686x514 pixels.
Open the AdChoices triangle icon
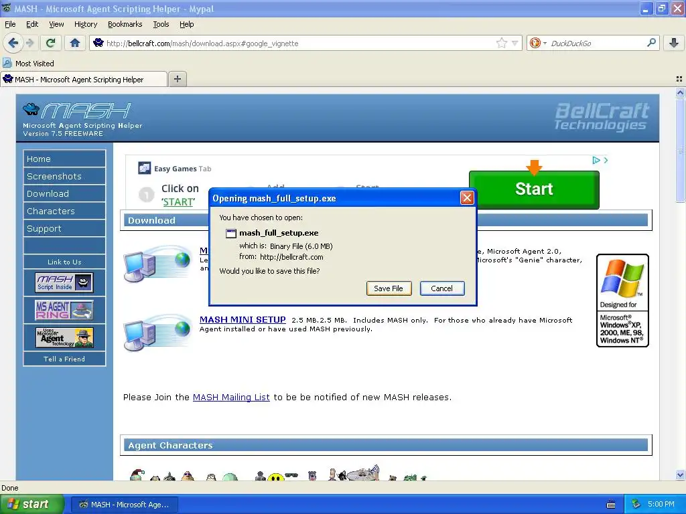(x=596, y=161)
